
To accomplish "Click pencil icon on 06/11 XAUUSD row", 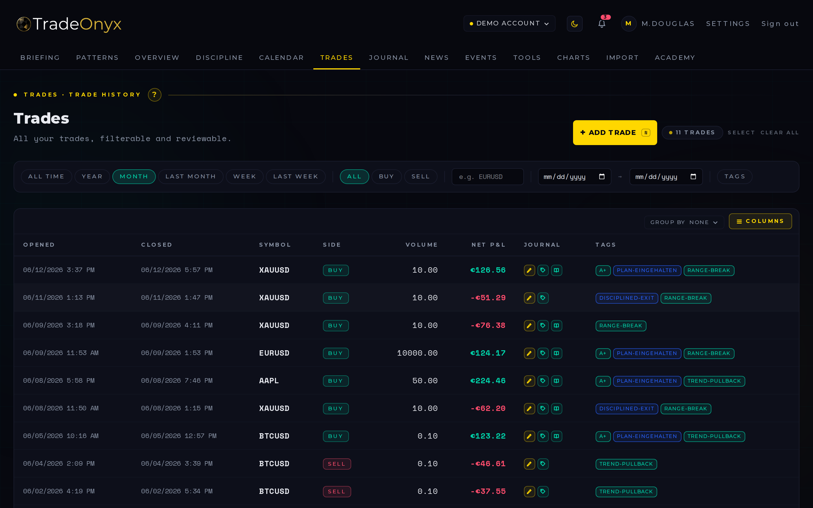I will tap(529, 298).
